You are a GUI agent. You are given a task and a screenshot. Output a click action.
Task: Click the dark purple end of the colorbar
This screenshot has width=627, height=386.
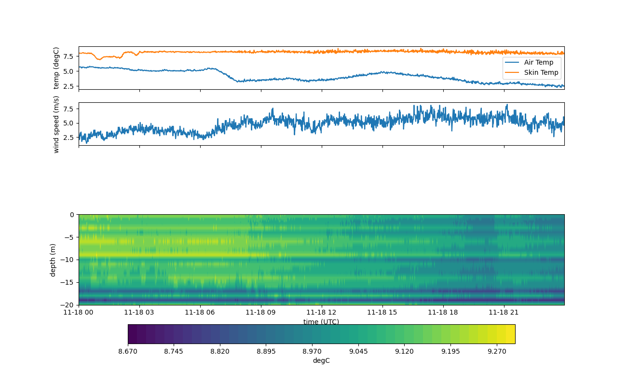(133, 334)
